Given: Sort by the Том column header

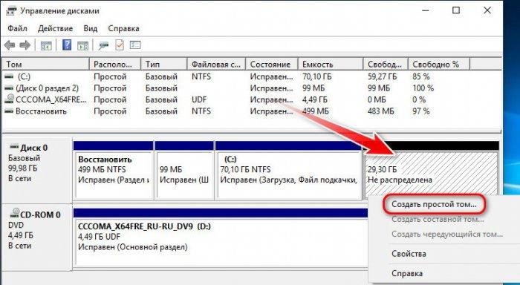Looking at the screenshot, I should point(46,64).
